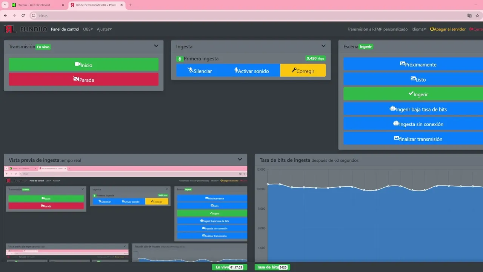The image size is (483, 272).
Task: Click Apagar el servidor power link
Action: coord(448,29)
